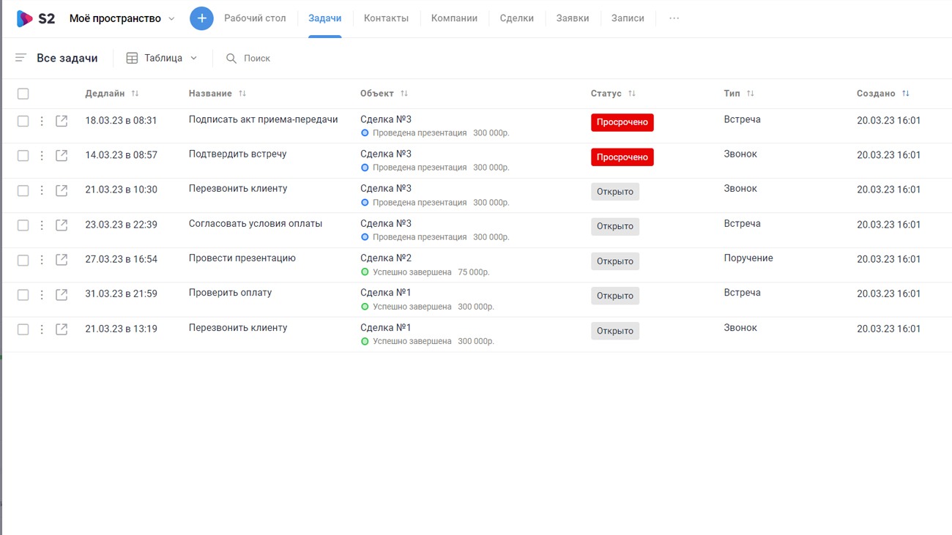Check the box for 'Согласовать условия оплаты' task
The image size is (952, 535).
pyautogui.click(x=23, y=225)
